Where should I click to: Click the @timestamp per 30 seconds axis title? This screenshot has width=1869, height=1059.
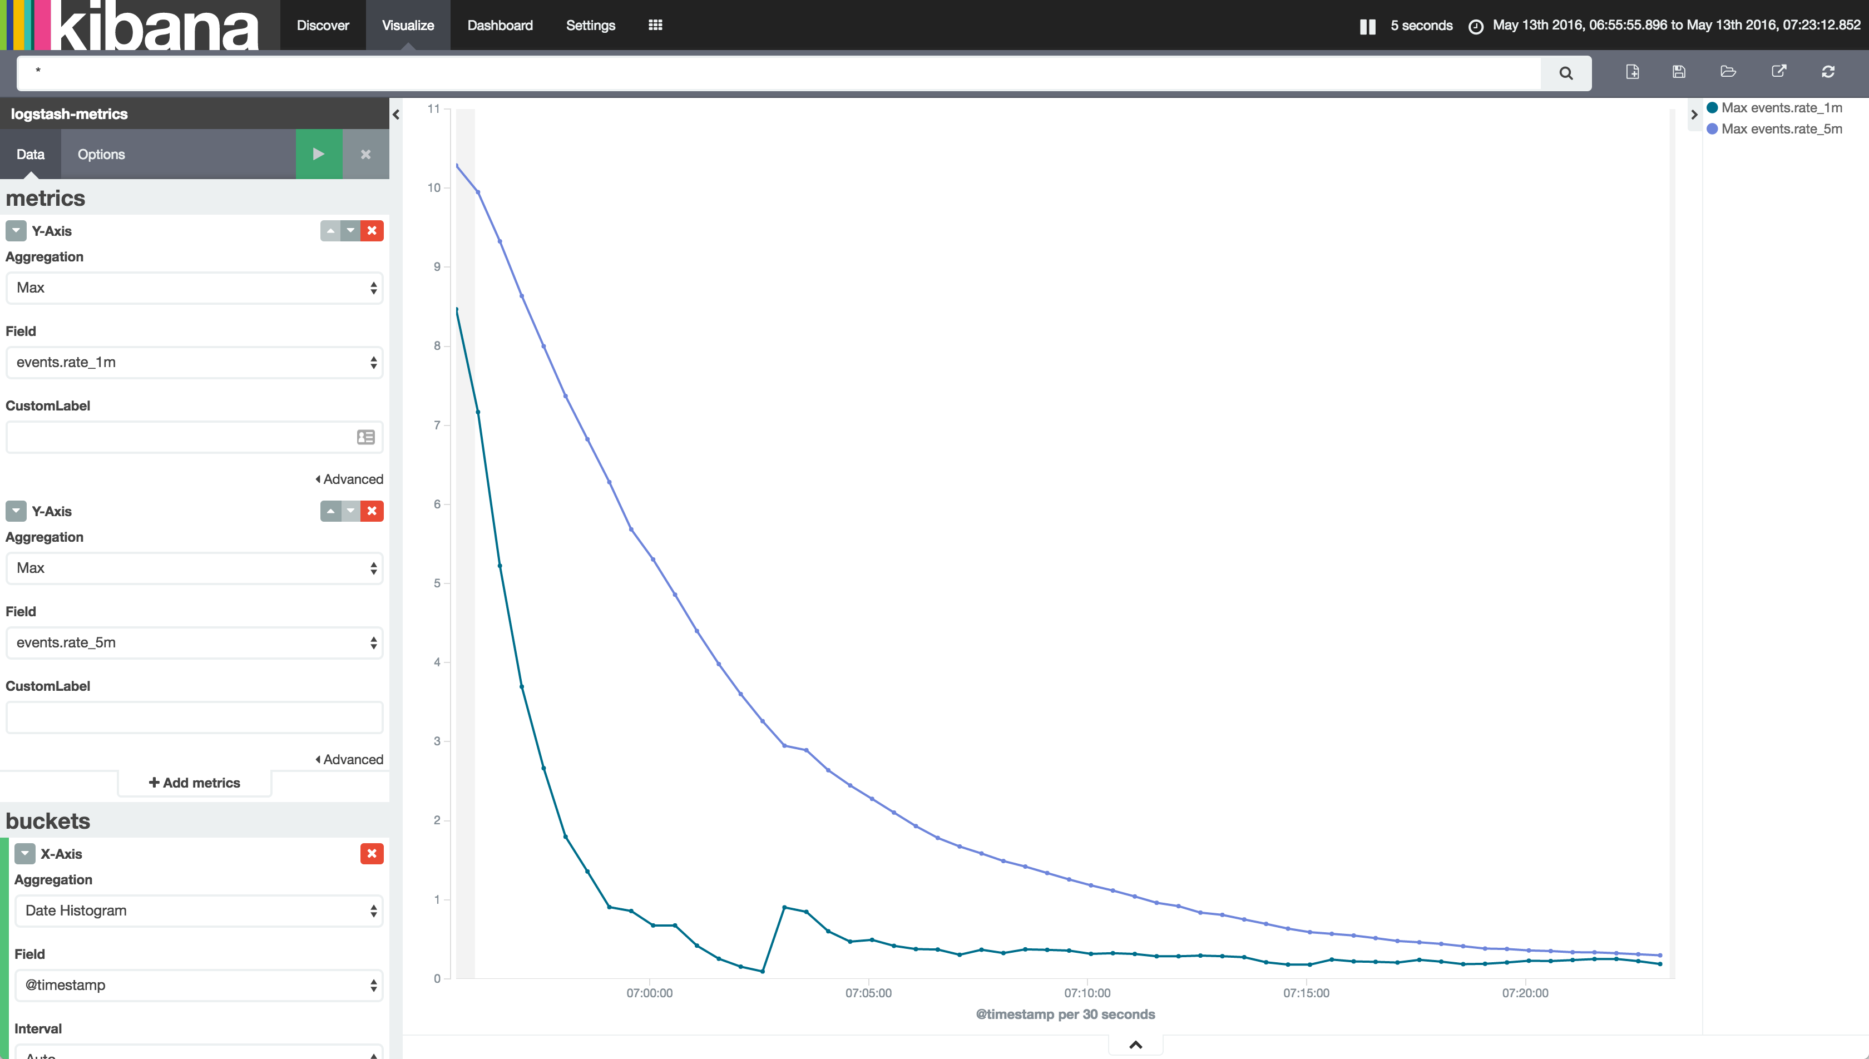1065,1014
